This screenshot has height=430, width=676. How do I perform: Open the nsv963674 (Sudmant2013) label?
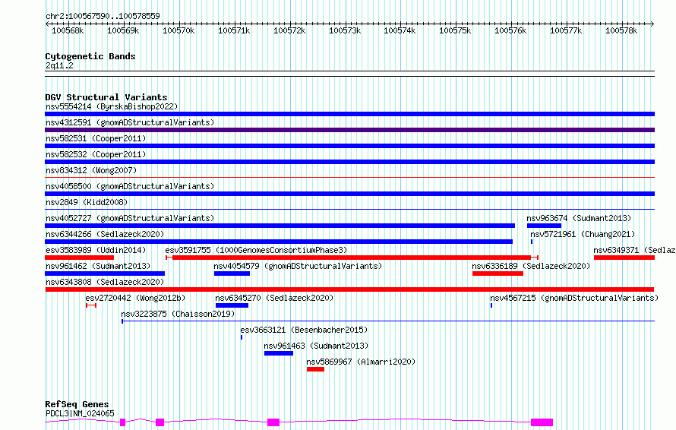coord(579,218)
